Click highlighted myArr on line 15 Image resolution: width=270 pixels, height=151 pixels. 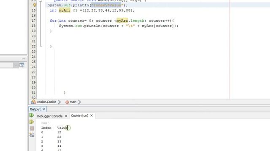(65, 10)
